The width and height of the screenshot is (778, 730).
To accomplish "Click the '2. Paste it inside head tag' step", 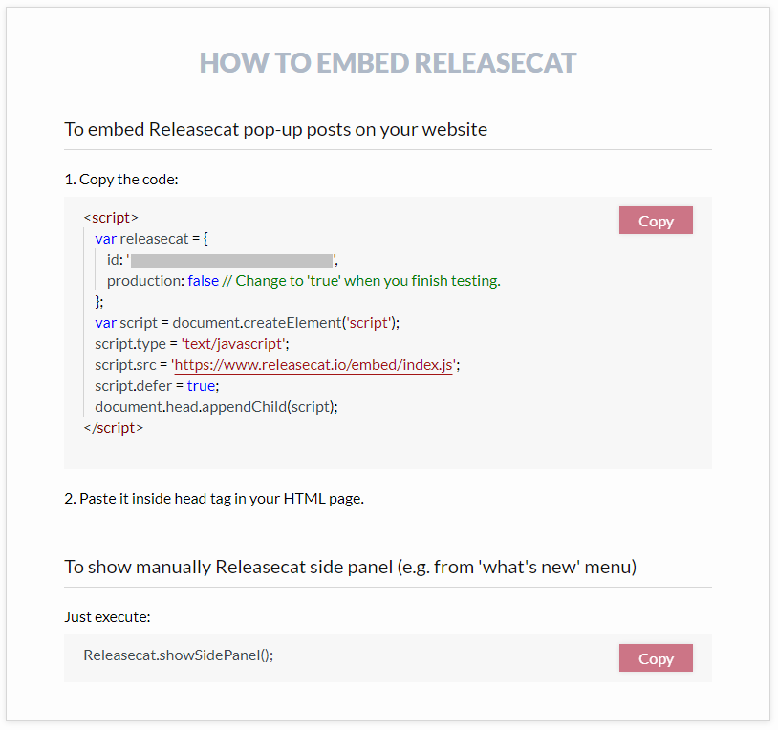I will (x=214, y=498).
